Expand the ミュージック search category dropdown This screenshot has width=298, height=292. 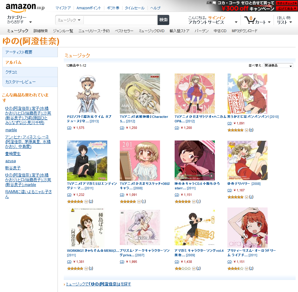pos(69,20)
